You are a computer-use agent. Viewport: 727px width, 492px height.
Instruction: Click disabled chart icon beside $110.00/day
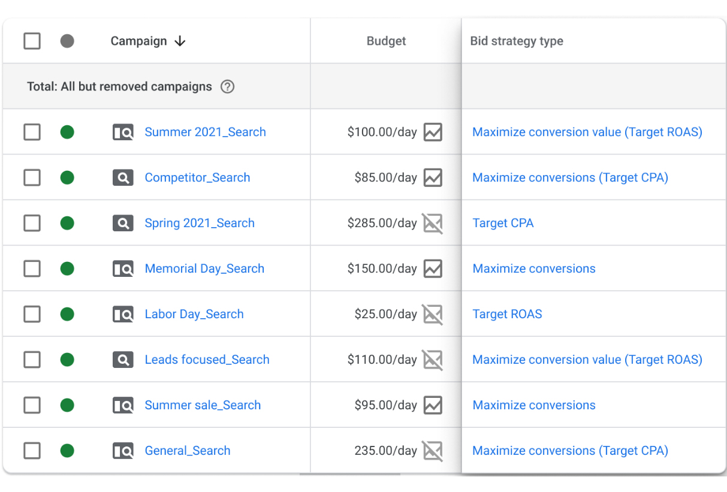pos(433,360)
